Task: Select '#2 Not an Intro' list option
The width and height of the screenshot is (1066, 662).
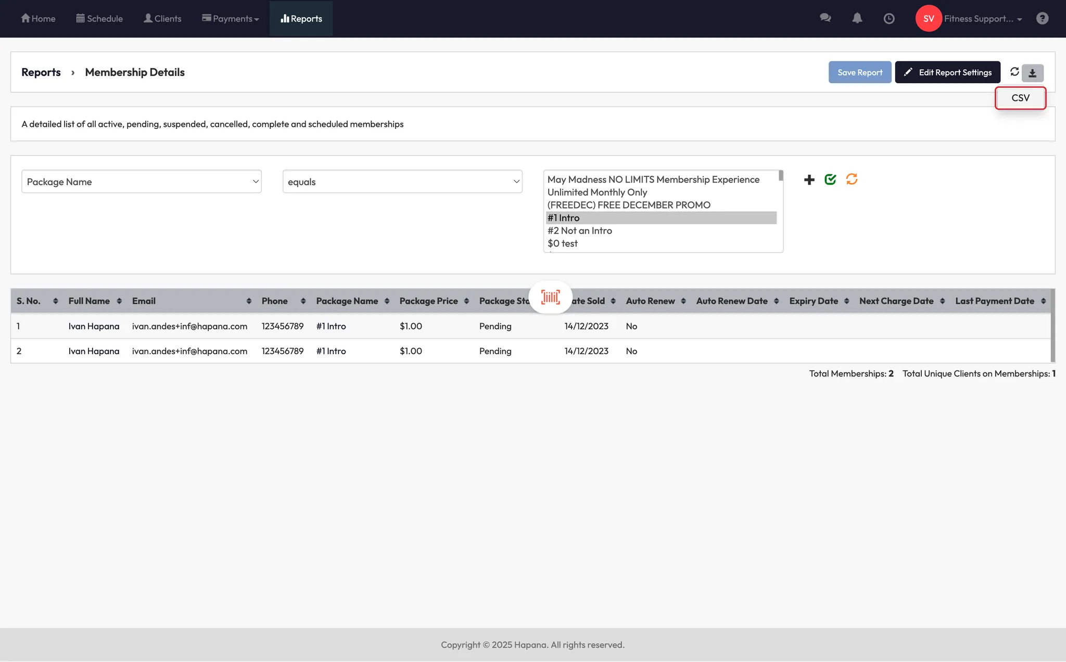Action: click(x=580, y=230)
